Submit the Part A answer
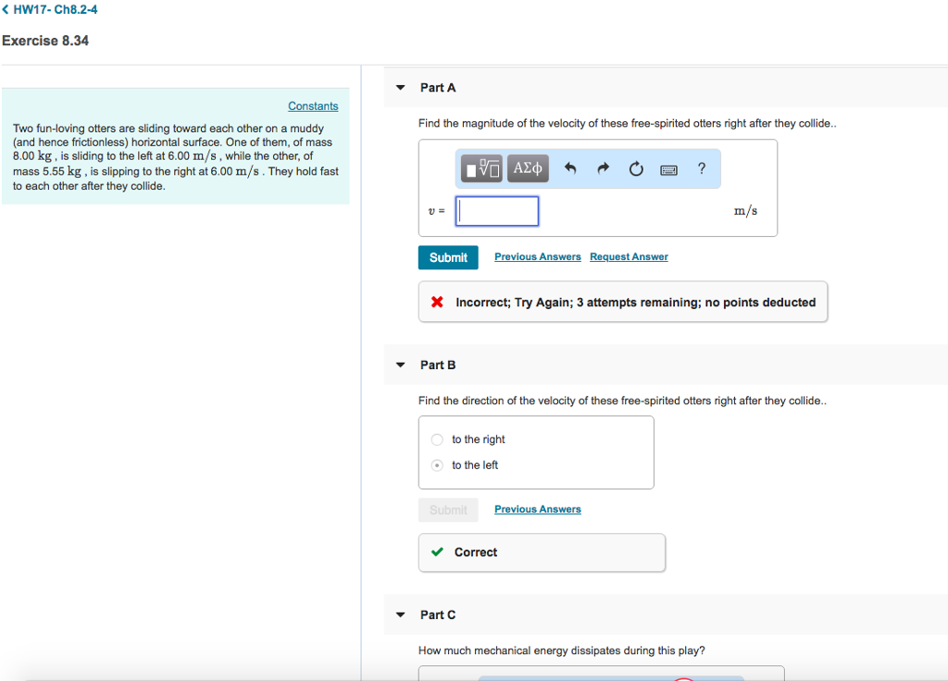 coord(448,257)
